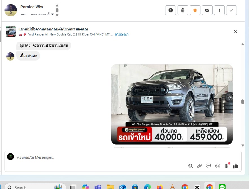The width and height of the screenshot is (249, 189).
Task: Mark conversation as unread with envelope icon
Action: coord(207,10)
